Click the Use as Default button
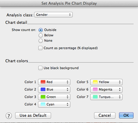The image size is (138, 123). (33, 115)
